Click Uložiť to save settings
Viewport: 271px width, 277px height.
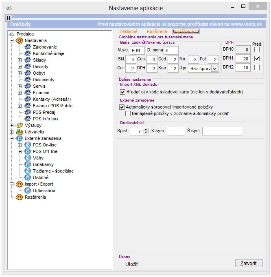pos(132,264)
